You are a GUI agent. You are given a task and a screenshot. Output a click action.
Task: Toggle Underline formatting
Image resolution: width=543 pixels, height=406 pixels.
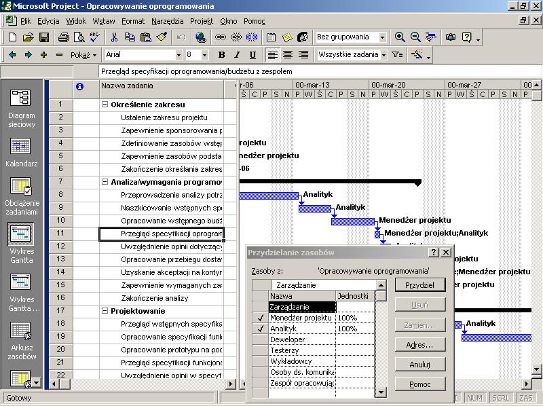pyautogui.click(x=252, y=55)
